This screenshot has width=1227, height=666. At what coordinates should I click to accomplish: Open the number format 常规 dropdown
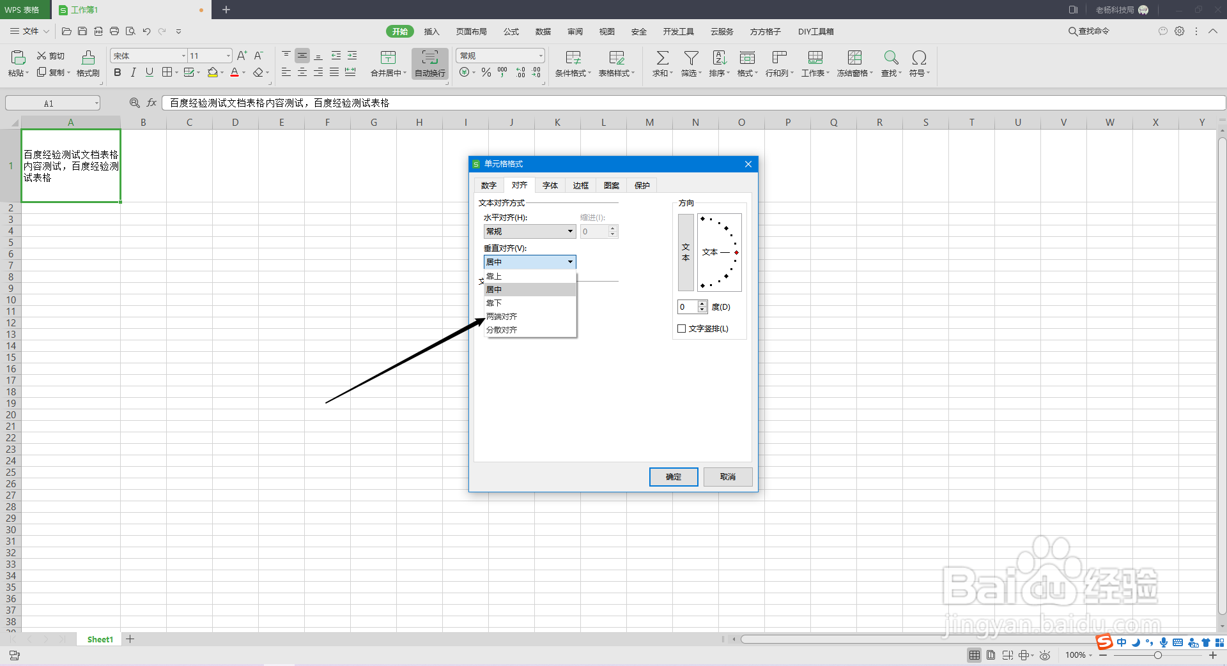pyautogui.click(x=541, y=56)
